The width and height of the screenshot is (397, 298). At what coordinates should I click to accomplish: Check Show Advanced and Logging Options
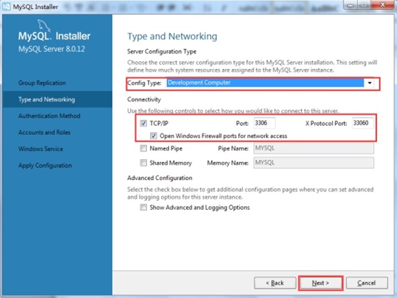pos(143,208)
